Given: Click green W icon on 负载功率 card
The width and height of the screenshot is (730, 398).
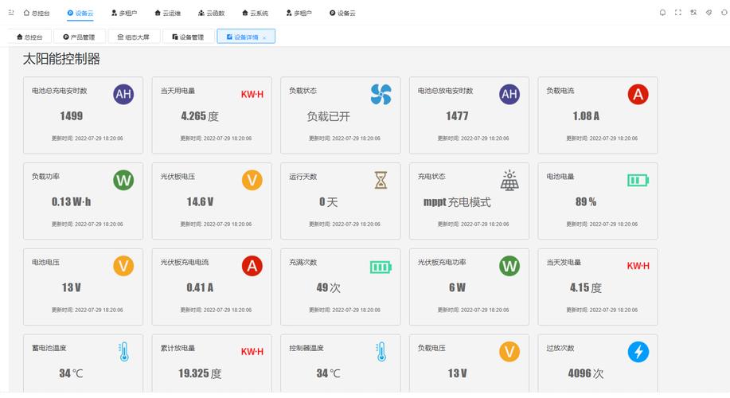Looking at the screenshot, I should (x=123, y=180).
